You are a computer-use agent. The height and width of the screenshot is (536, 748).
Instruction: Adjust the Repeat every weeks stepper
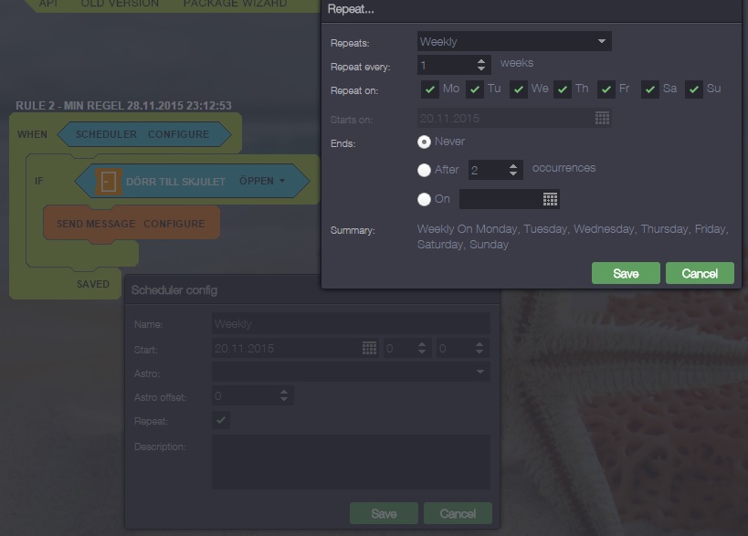[481, 65]
